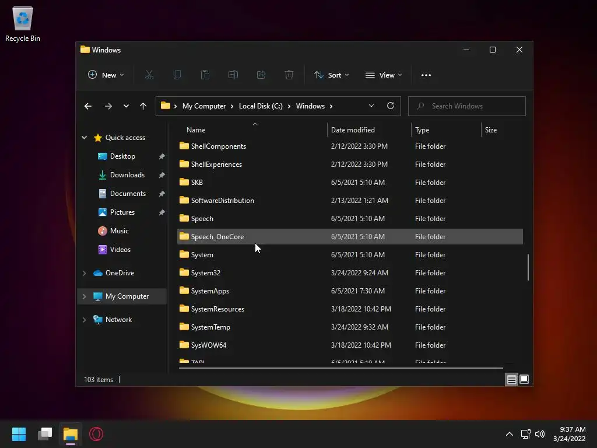The height and width of the screenshot is (448, 597).
Task: Click the horizontal scrollbar of file list
Action: (x=340, y=368)
